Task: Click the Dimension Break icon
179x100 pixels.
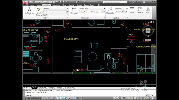Action: 81,12
